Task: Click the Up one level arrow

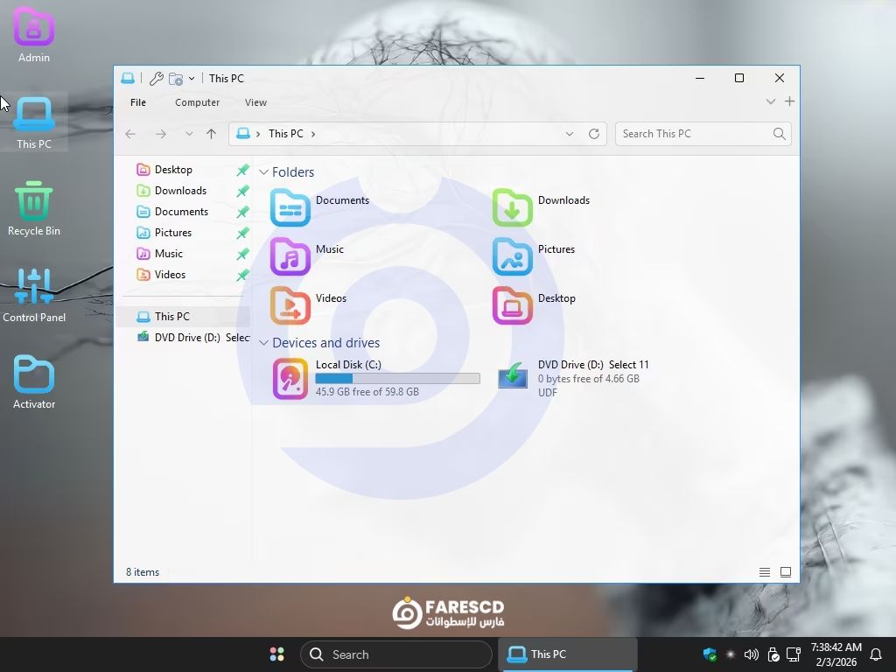Action: point(211,134)
